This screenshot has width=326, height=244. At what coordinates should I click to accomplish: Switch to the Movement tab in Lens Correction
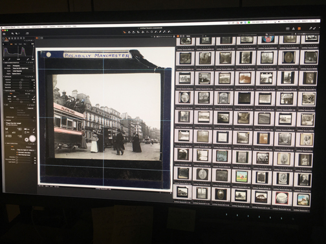click(x=28, y=147)
